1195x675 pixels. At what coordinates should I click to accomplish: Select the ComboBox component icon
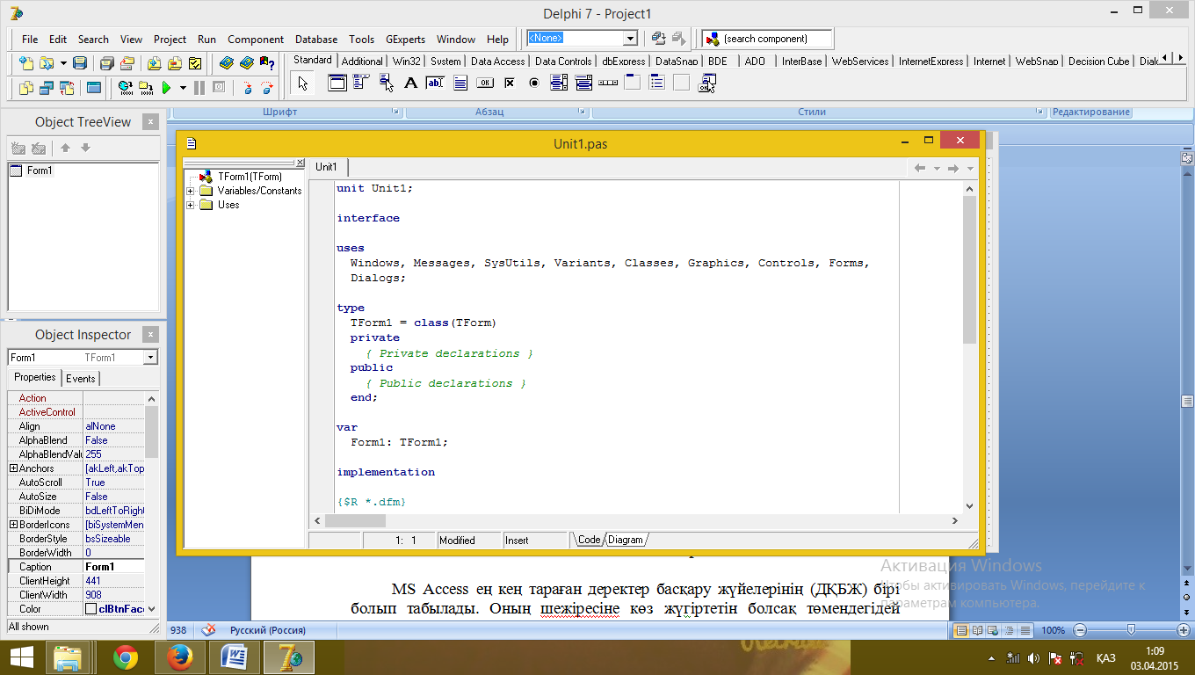click(583, 83)
